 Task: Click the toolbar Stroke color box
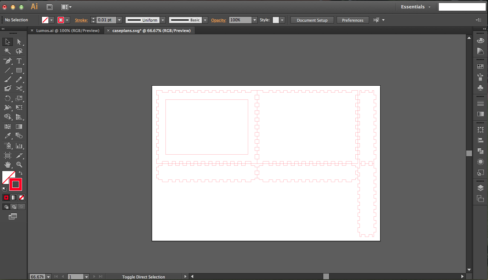click(x=16, y=184)
